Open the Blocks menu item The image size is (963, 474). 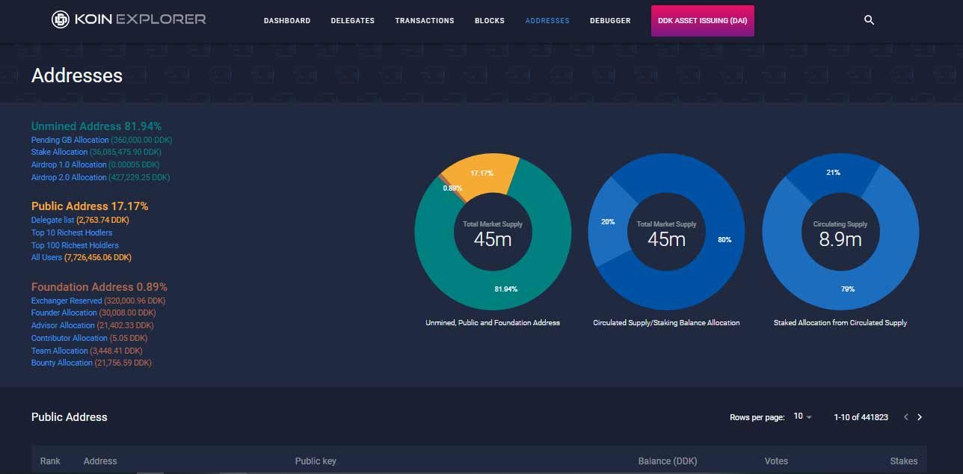[x=490, y=21]
